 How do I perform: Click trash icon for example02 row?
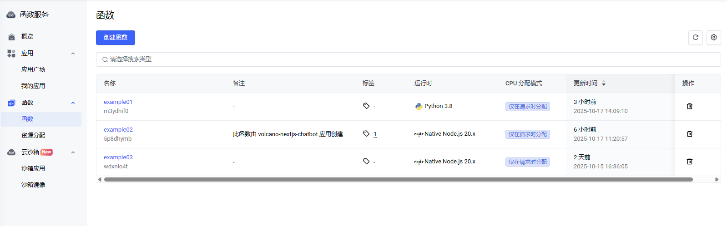click(689, 134)
